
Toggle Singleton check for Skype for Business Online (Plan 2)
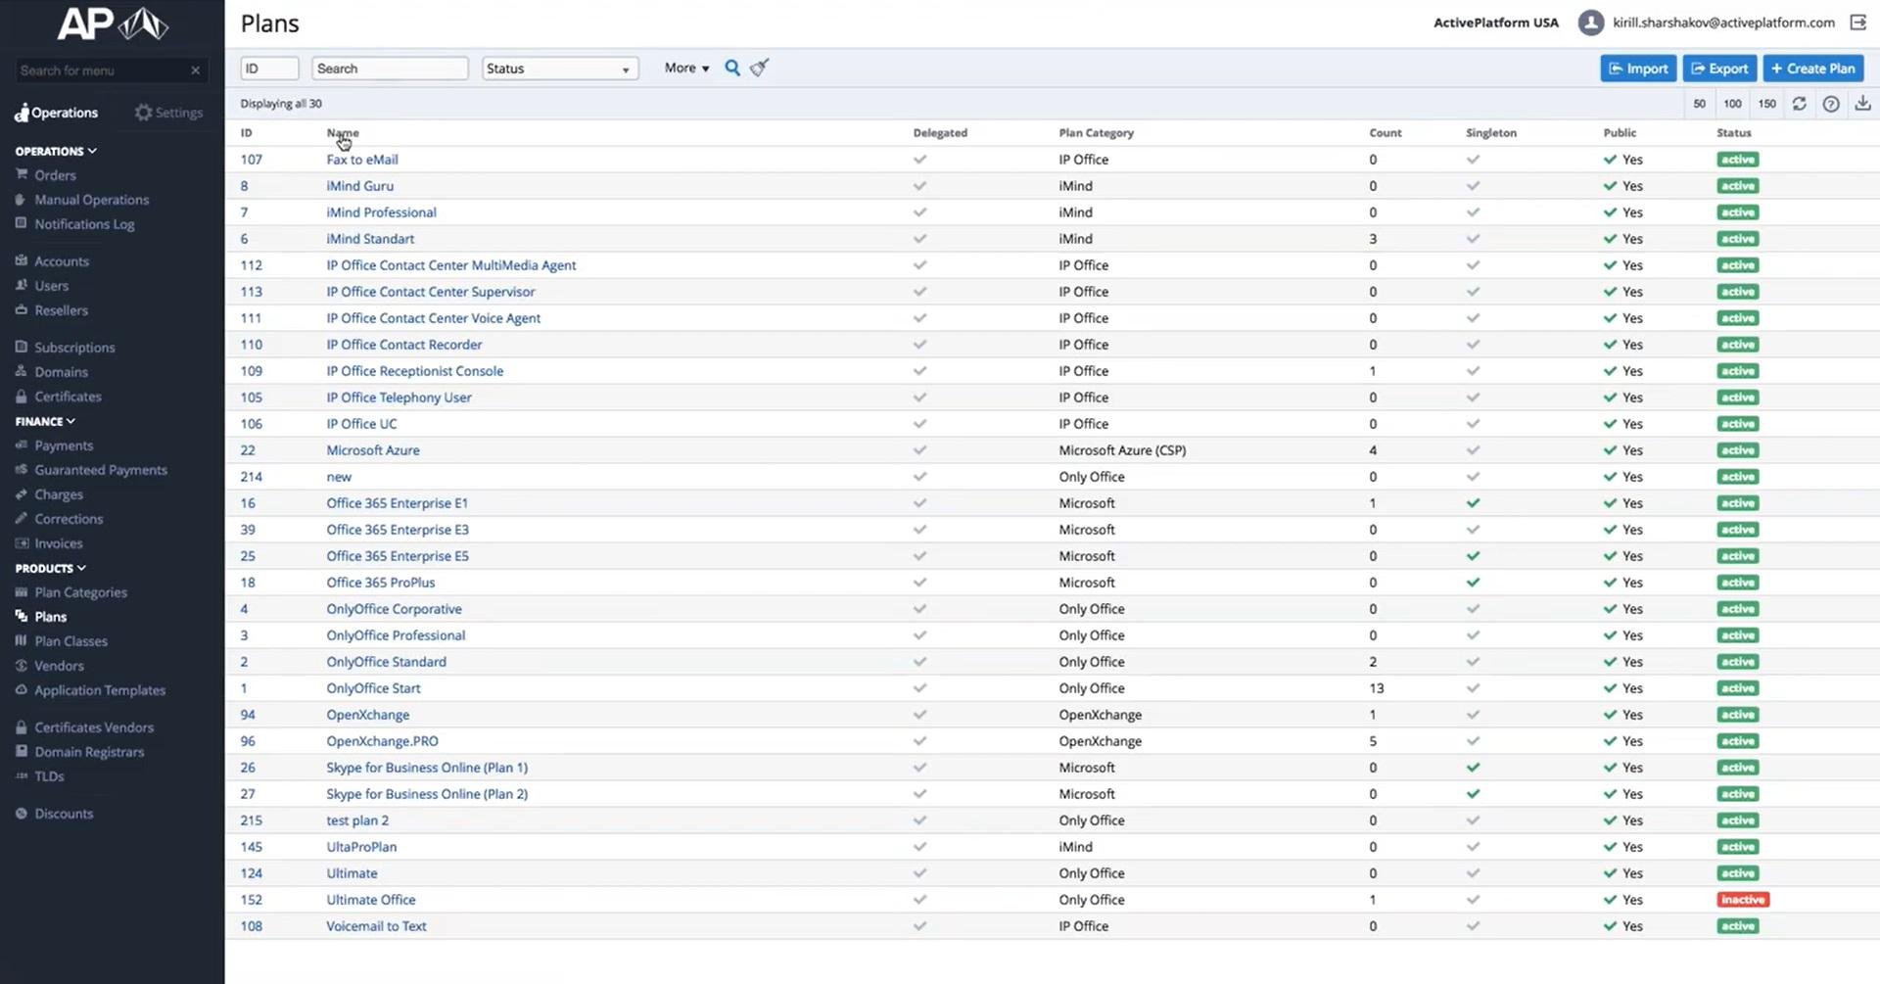coord(1473,794)
